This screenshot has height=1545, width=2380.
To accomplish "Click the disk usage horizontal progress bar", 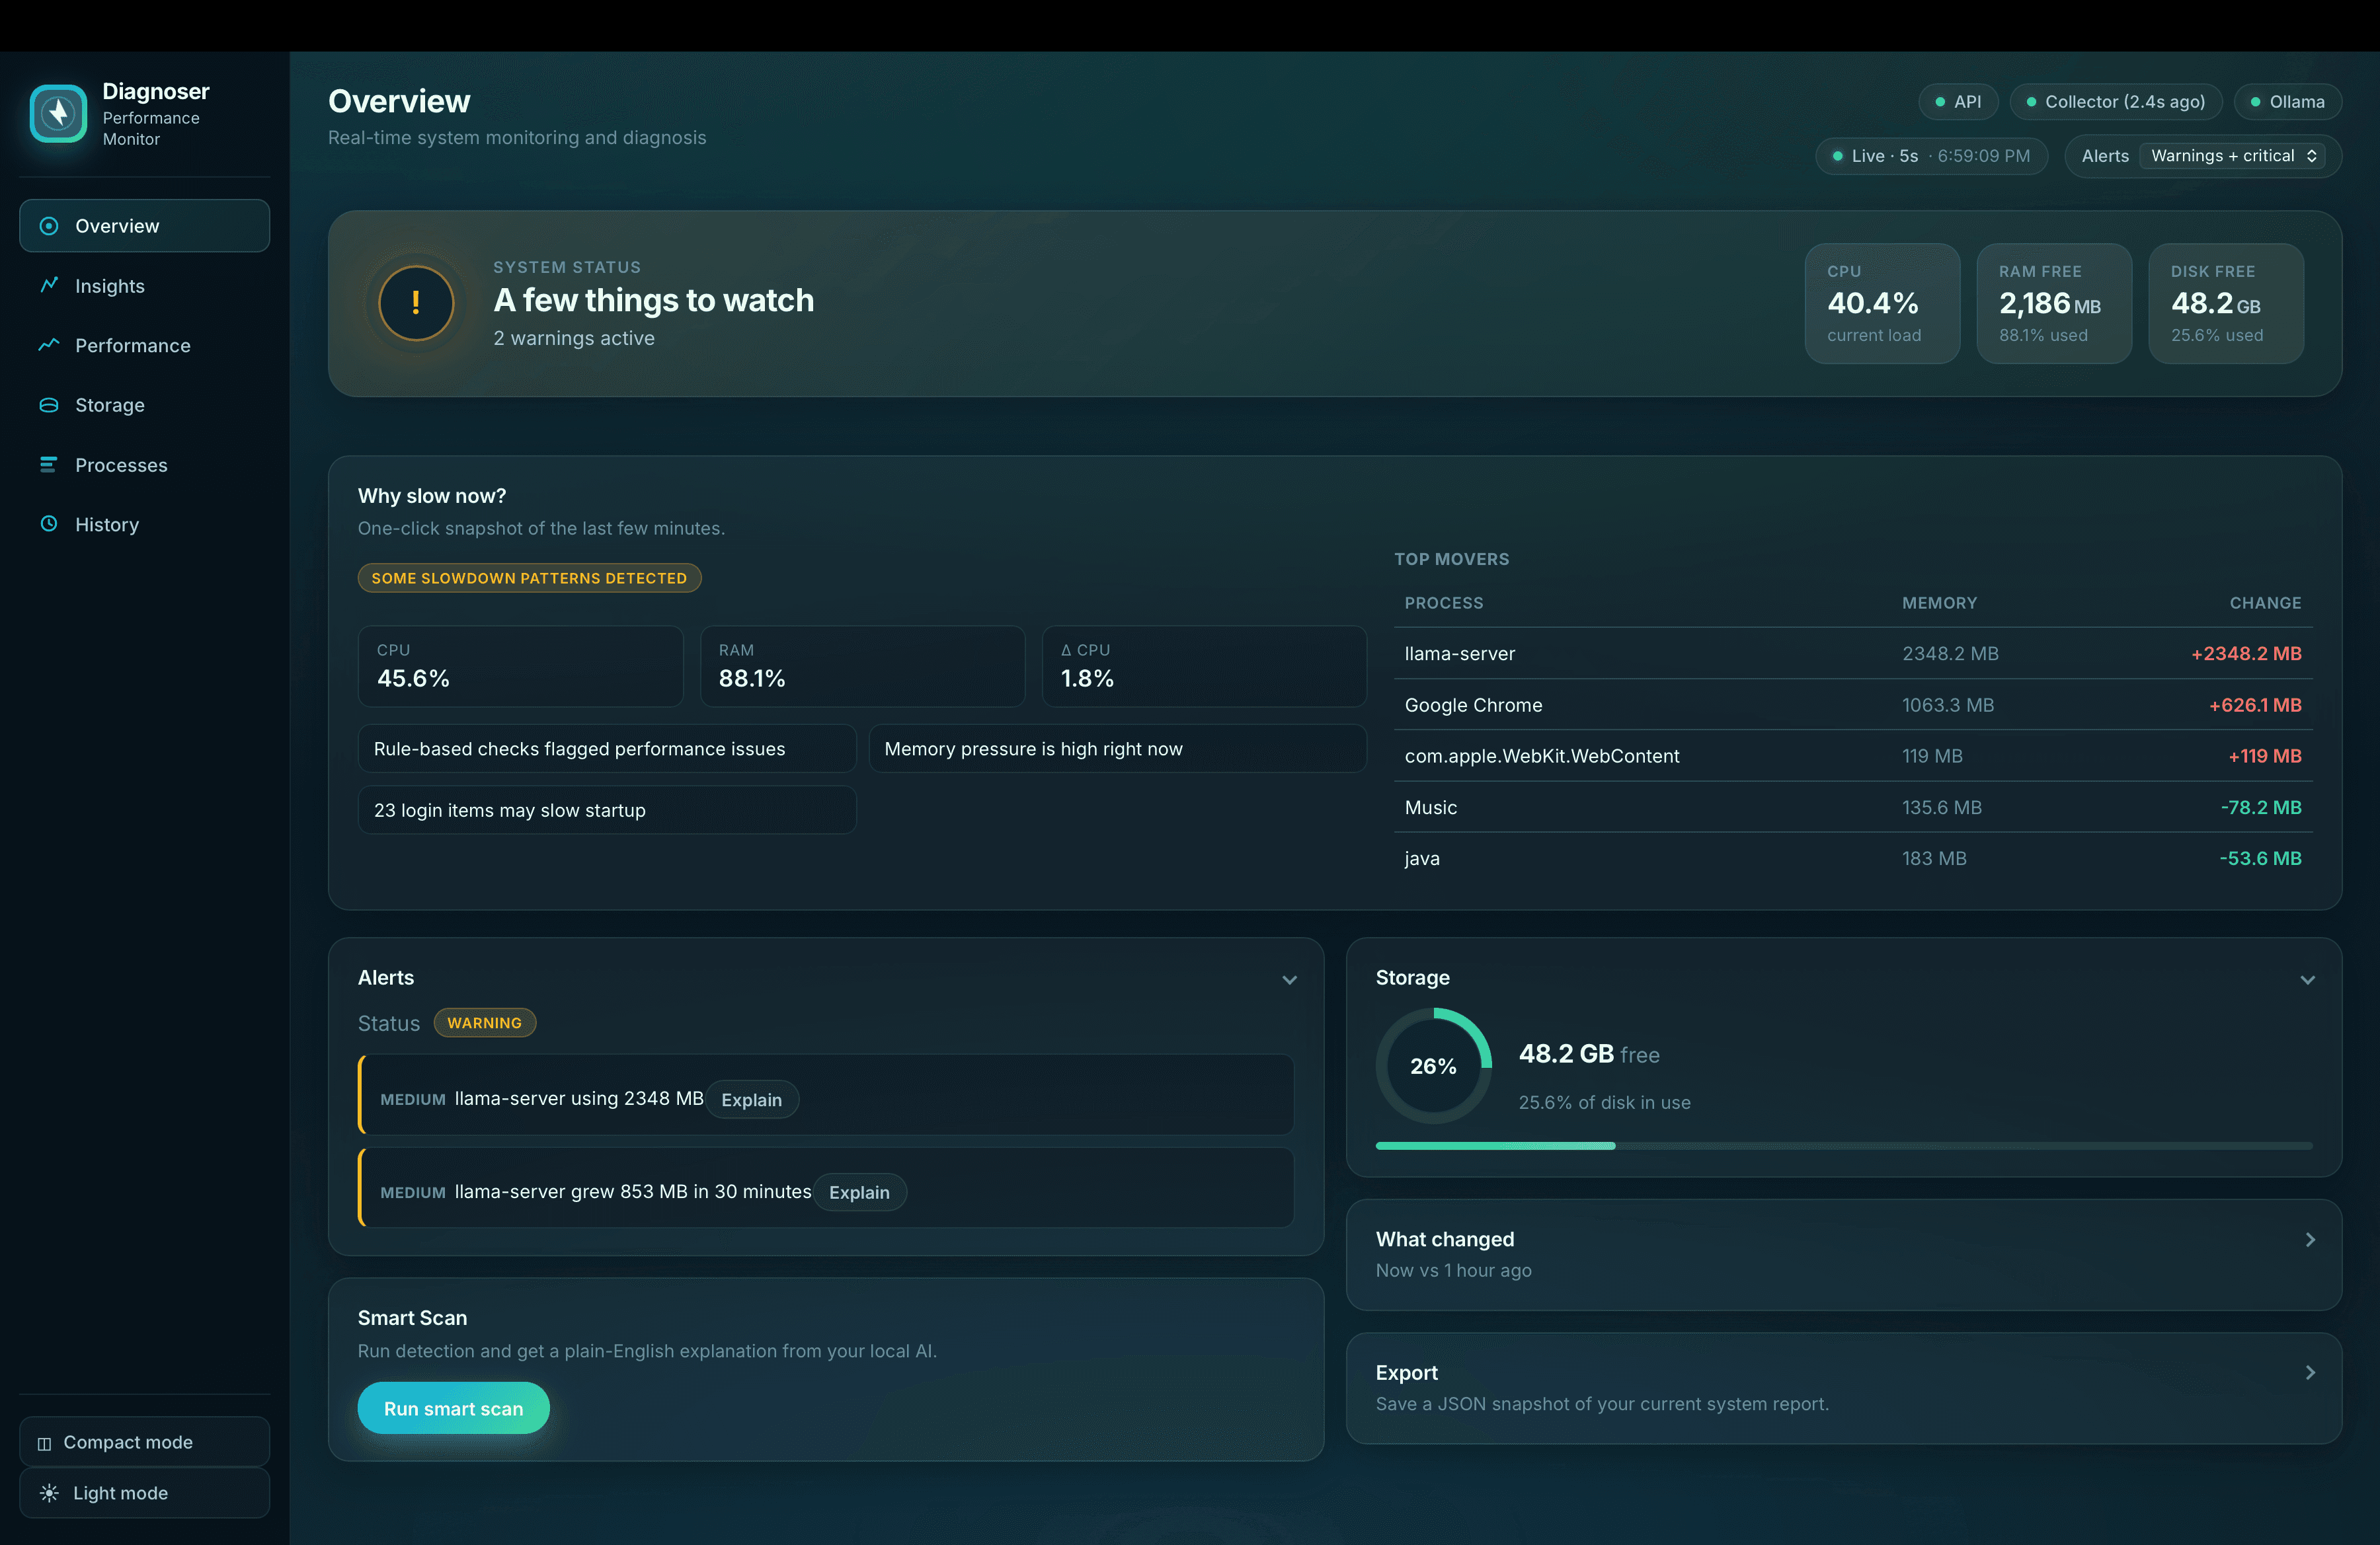I will 1844,1145.
